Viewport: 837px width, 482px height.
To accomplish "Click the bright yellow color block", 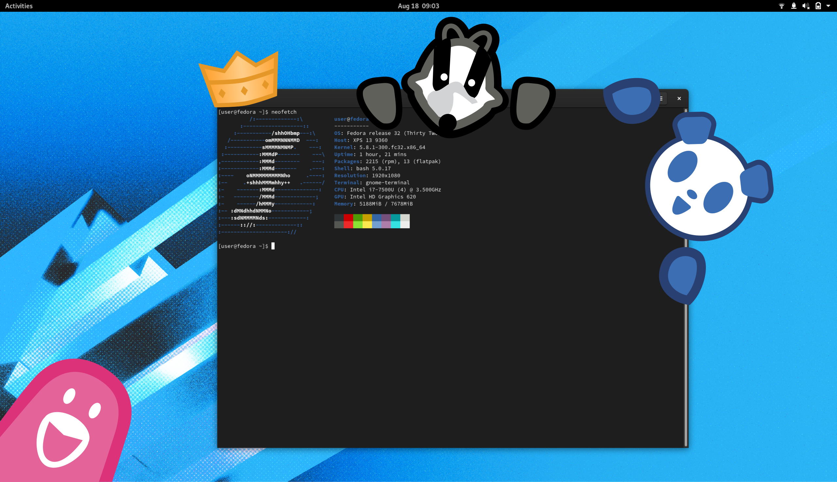I will (367, 224).
